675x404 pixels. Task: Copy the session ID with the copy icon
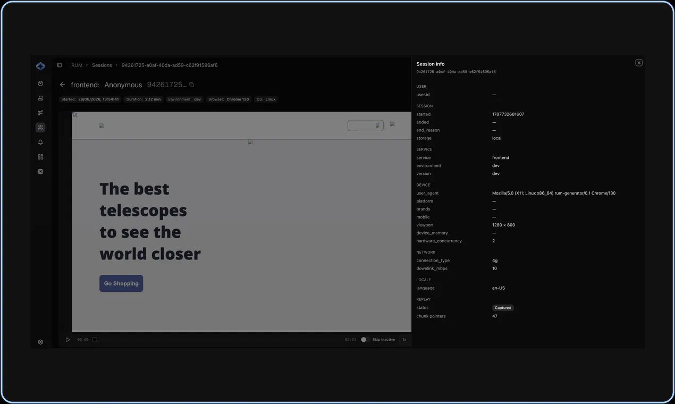[192, 85]
